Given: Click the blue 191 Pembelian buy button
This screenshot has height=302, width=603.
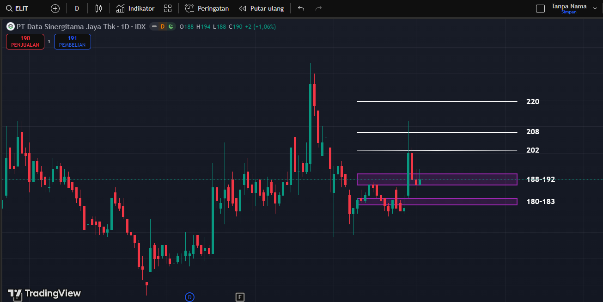Looking at the screenshot, I should [73, 42].
